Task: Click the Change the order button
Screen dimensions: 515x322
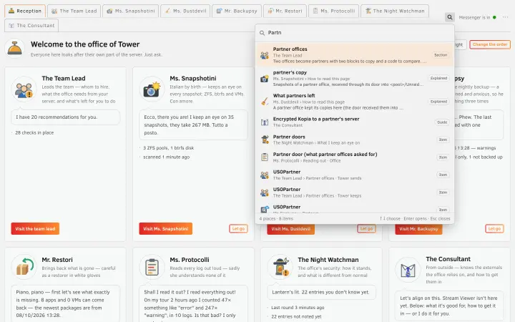Action: click(490, 44)
